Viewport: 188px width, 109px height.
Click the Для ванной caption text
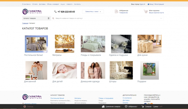click(30, 81)
